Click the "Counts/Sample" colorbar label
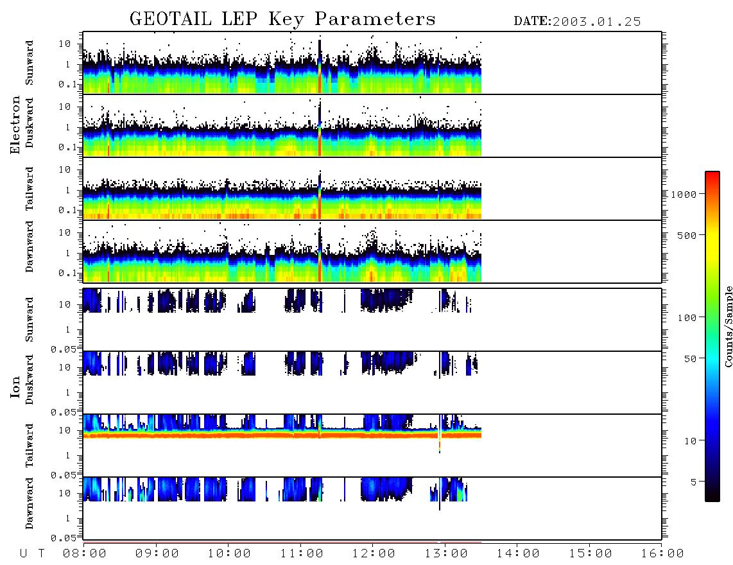 pyautogui.click(x=728, y=326)
